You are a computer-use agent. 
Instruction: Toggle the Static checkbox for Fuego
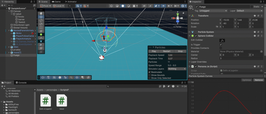251,7
